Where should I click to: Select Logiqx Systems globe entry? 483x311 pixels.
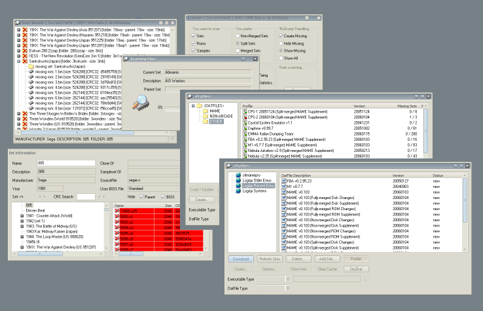pyautogui.click(x=238, y=191)
